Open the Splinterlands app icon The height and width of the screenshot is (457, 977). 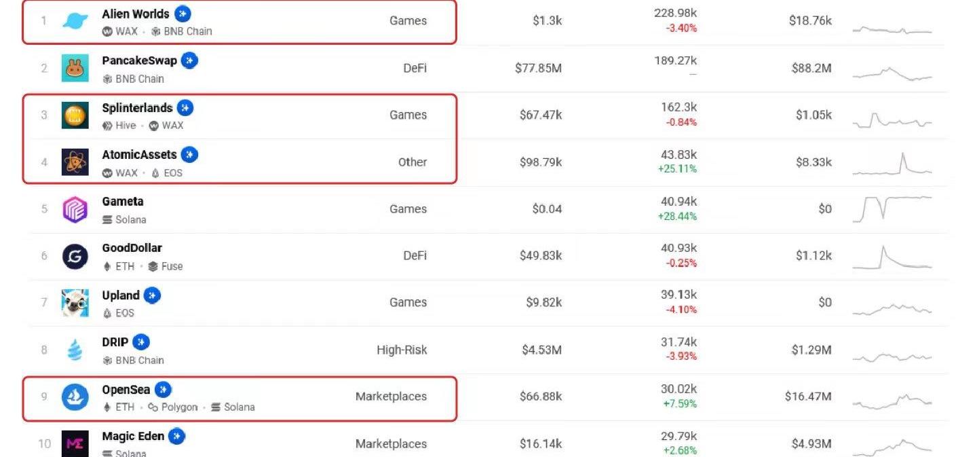[75, 115]
